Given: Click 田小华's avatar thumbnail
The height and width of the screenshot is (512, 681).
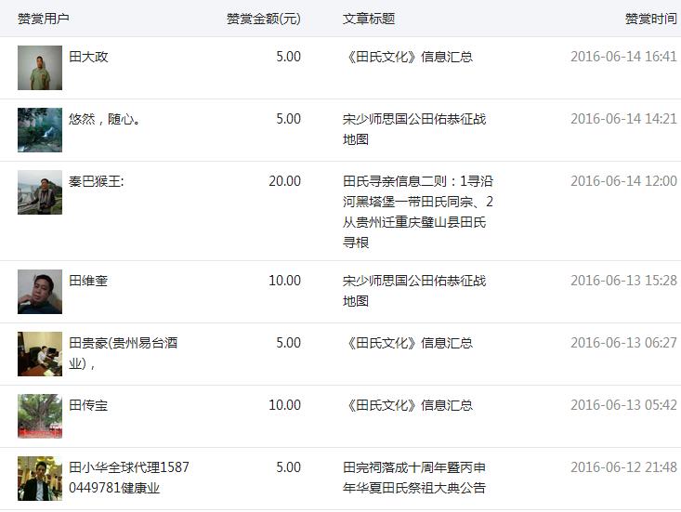Looking at the screenshot, I should coord(40,479).
